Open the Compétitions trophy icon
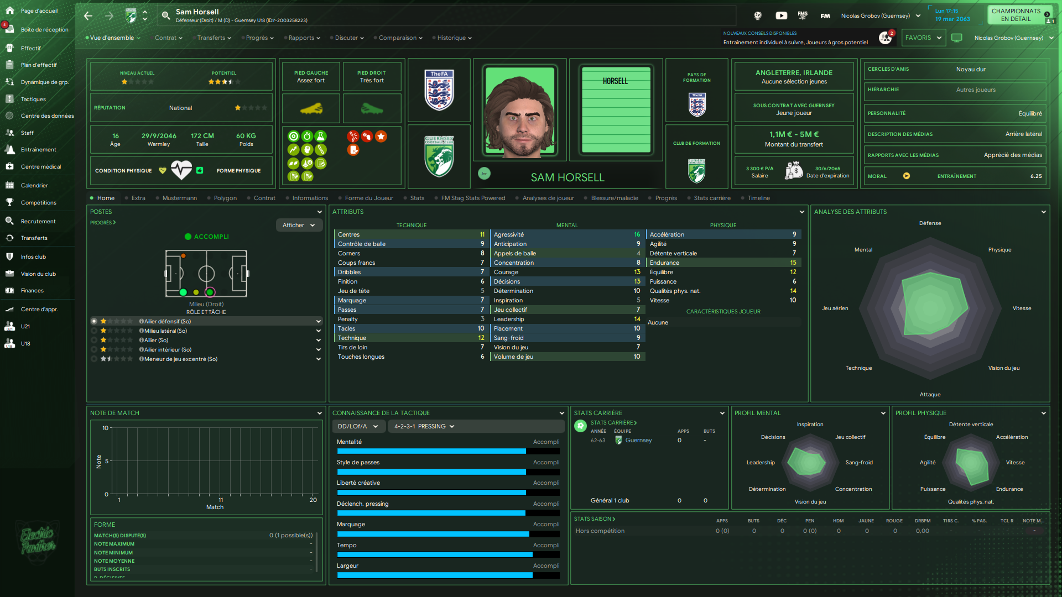Screen dimensions: 1062x597 click(9, 202)
